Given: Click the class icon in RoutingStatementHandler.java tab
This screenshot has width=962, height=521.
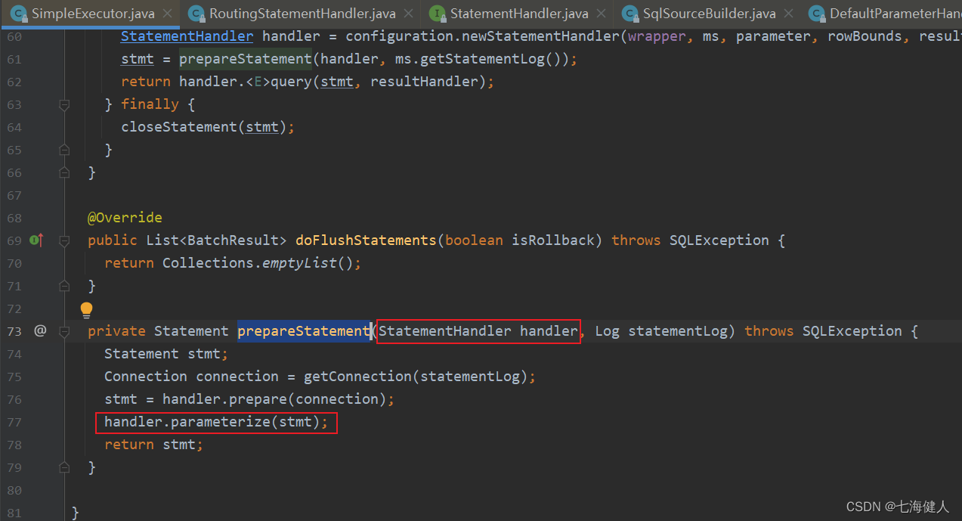Looking at the screenshot, I should point(196,13).
